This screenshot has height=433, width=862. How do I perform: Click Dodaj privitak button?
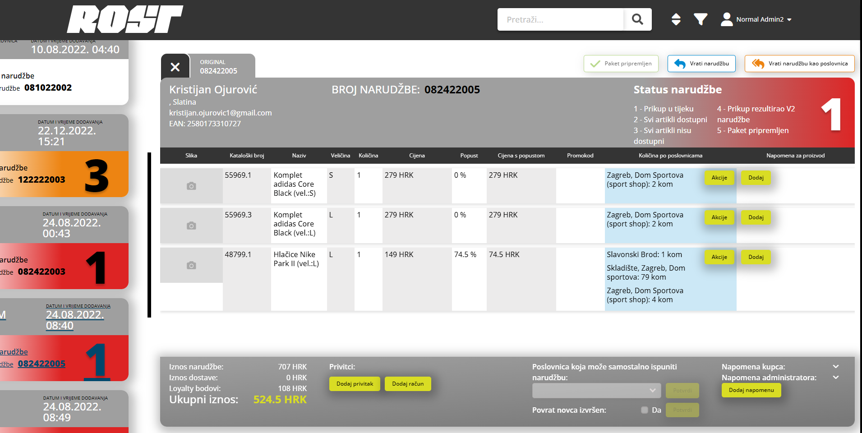[355, 384]
